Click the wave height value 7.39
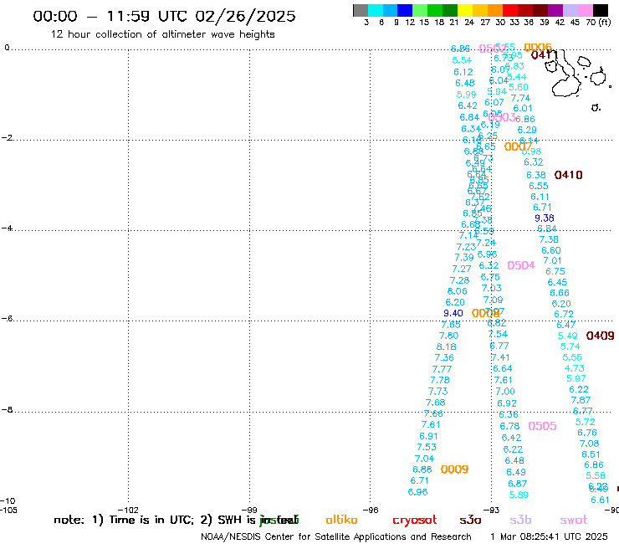 coord(464,258)
